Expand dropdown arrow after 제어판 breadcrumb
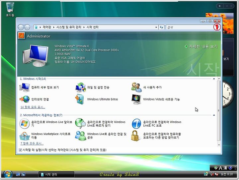The width and height of the screenshot is (239, 180). pyautogui.click(x=54, y=27)
